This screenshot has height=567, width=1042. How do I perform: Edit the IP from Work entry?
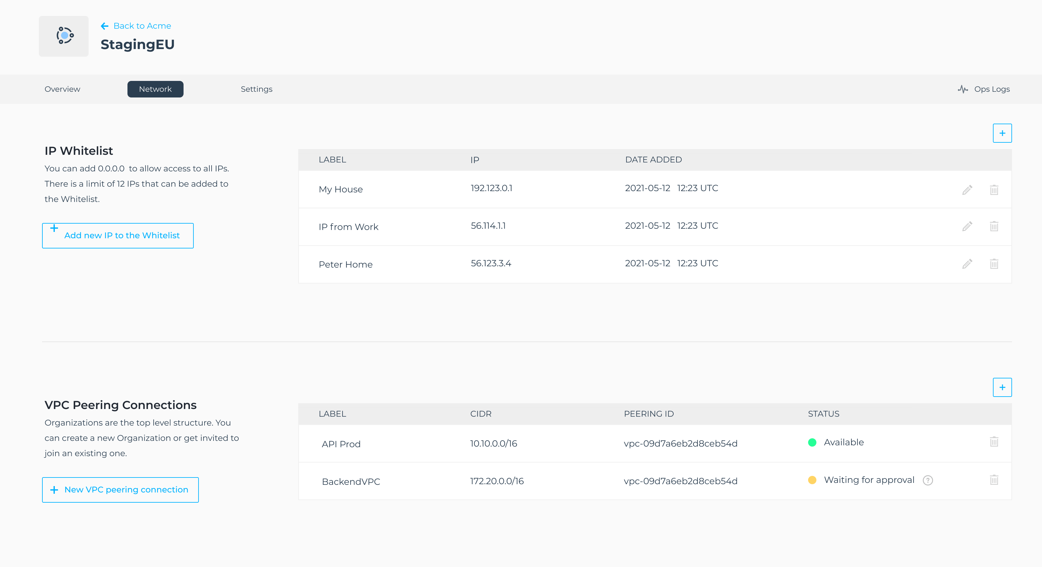pyautogui.click(x=967, y=226)
